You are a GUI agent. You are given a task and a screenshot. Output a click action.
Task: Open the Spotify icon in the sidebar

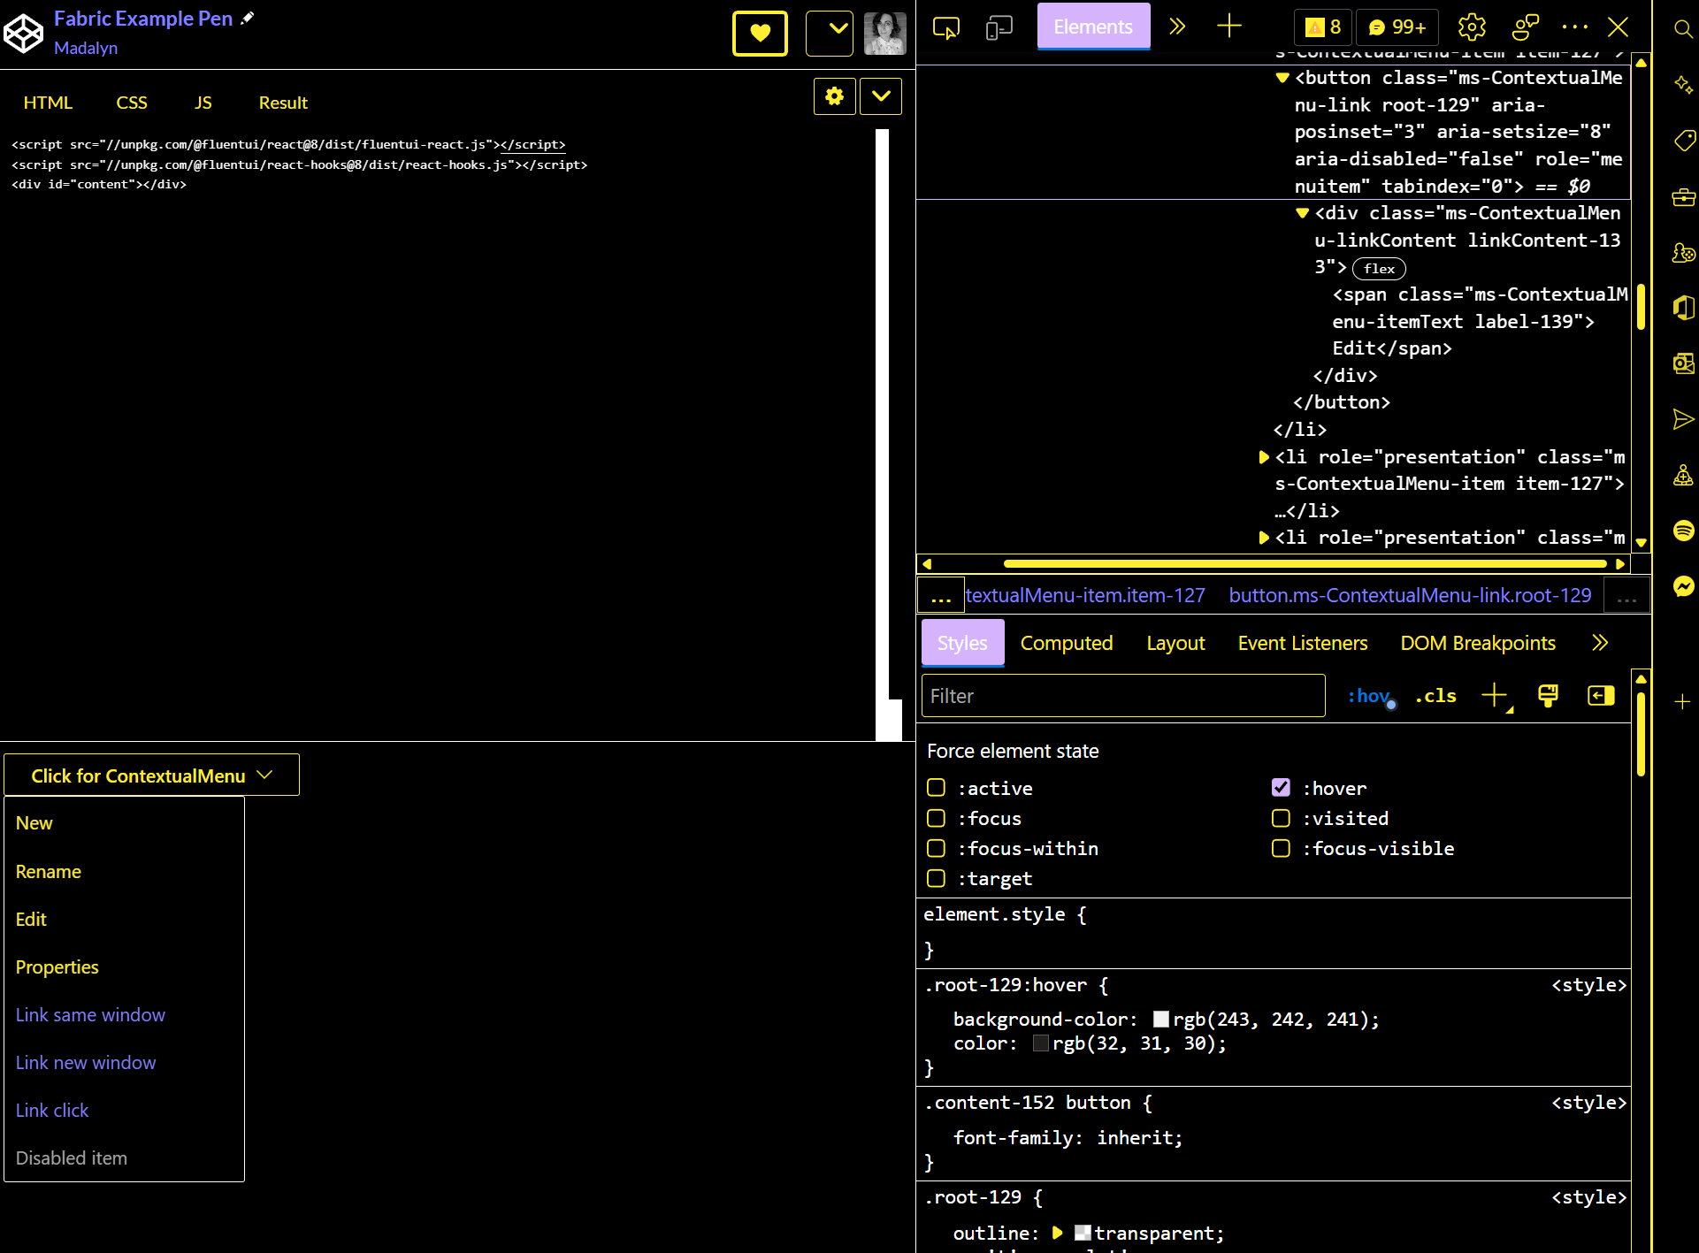pos(1683,531)
